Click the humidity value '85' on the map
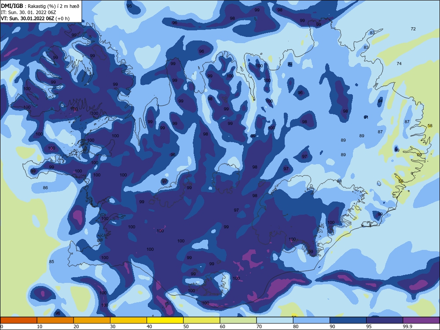 [51, 261]
